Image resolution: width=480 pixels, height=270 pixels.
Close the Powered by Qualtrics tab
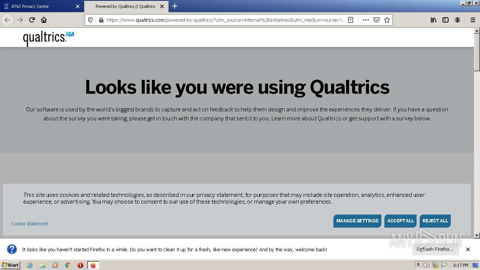click(x=162, y=6)
